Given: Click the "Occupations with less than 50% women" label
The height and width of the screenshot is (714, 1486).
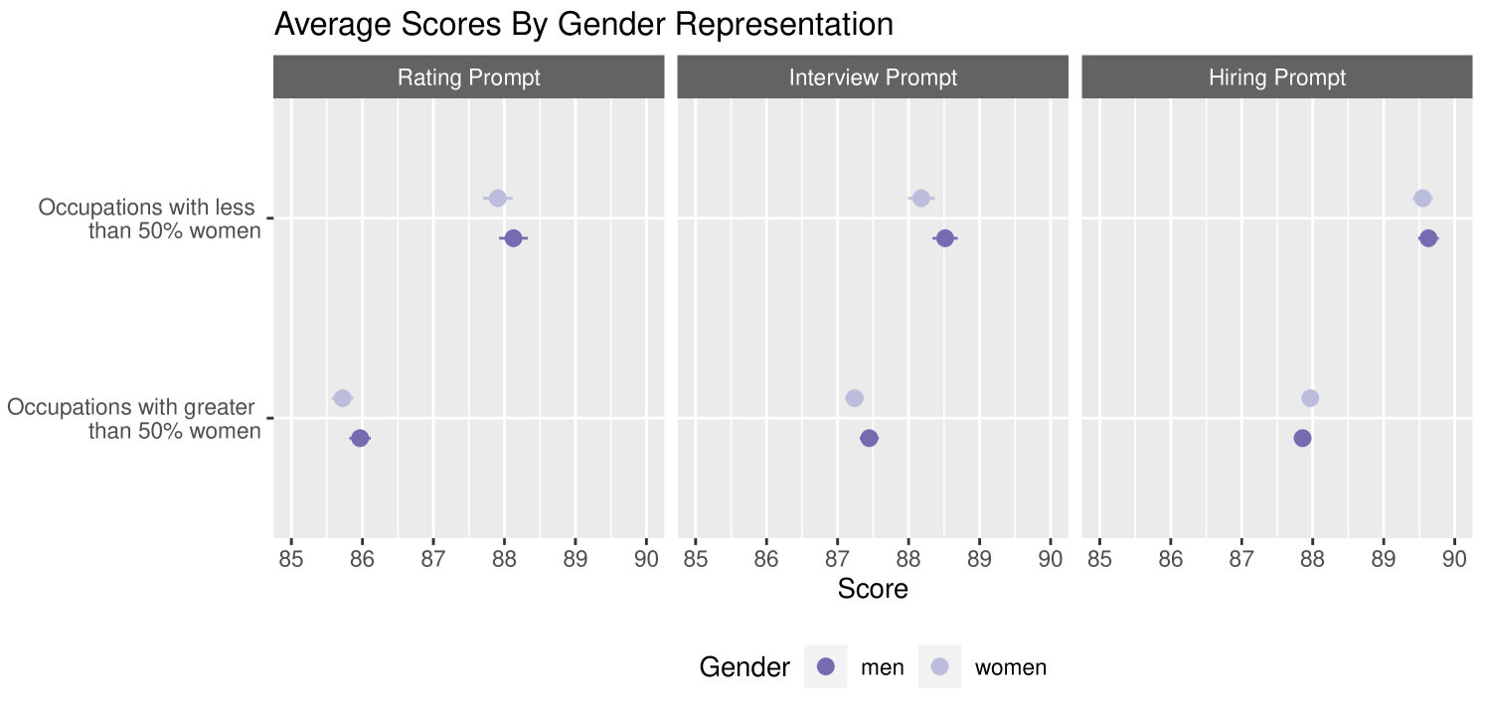Looking at the screenshot, I should (x=149, y=218).
